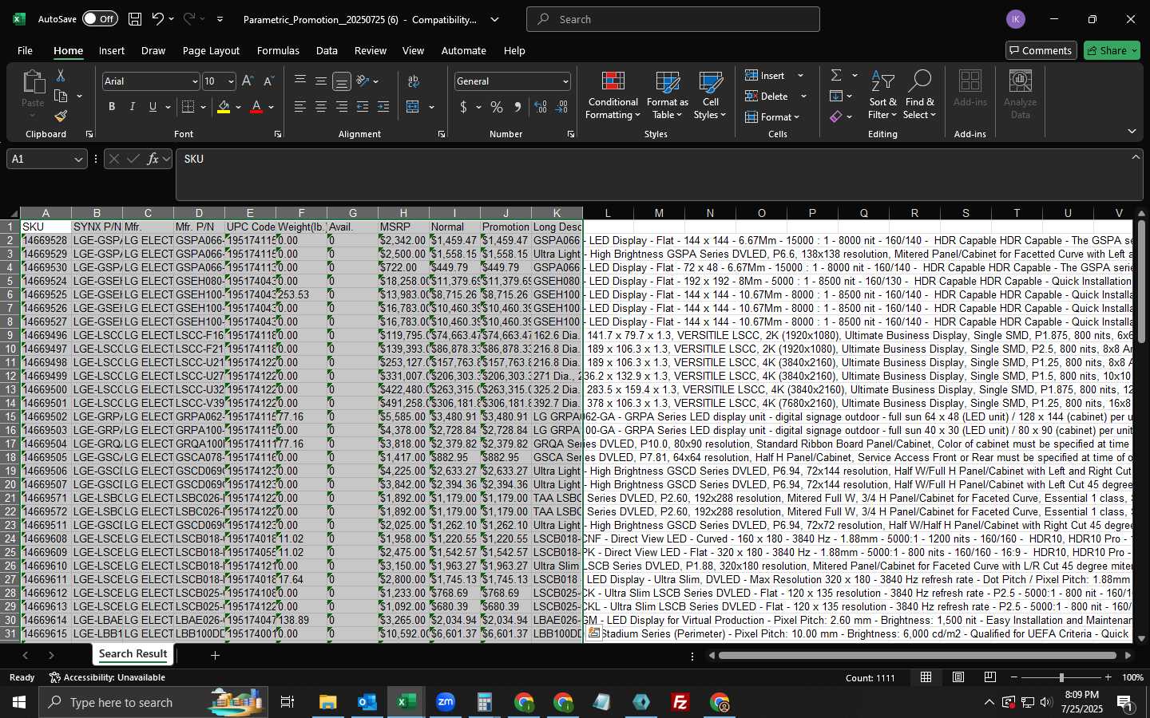Expand Conditional Formatting menu

613,95
